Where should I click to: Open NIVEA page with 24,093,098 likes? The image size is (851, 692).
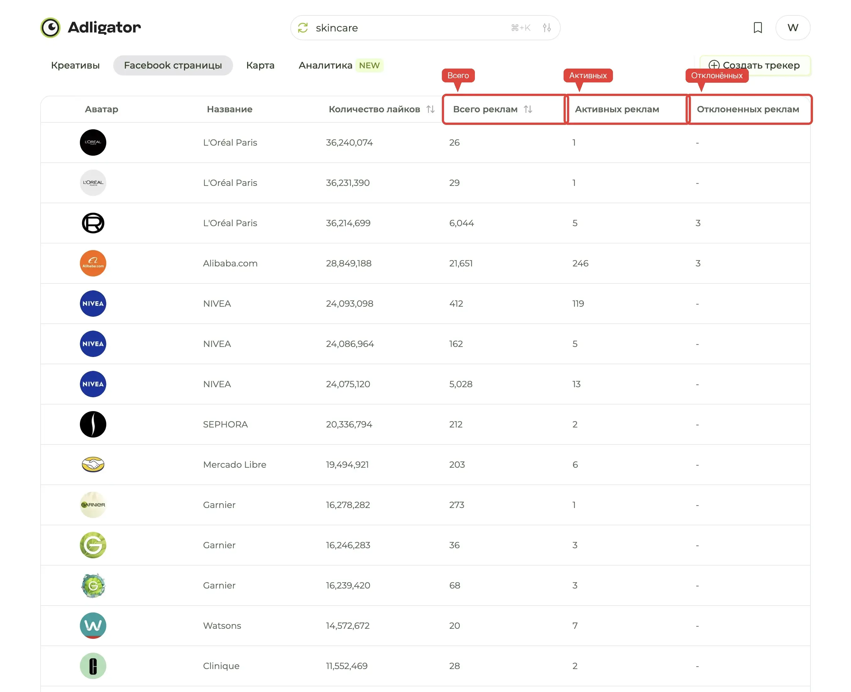pos(217,303)
